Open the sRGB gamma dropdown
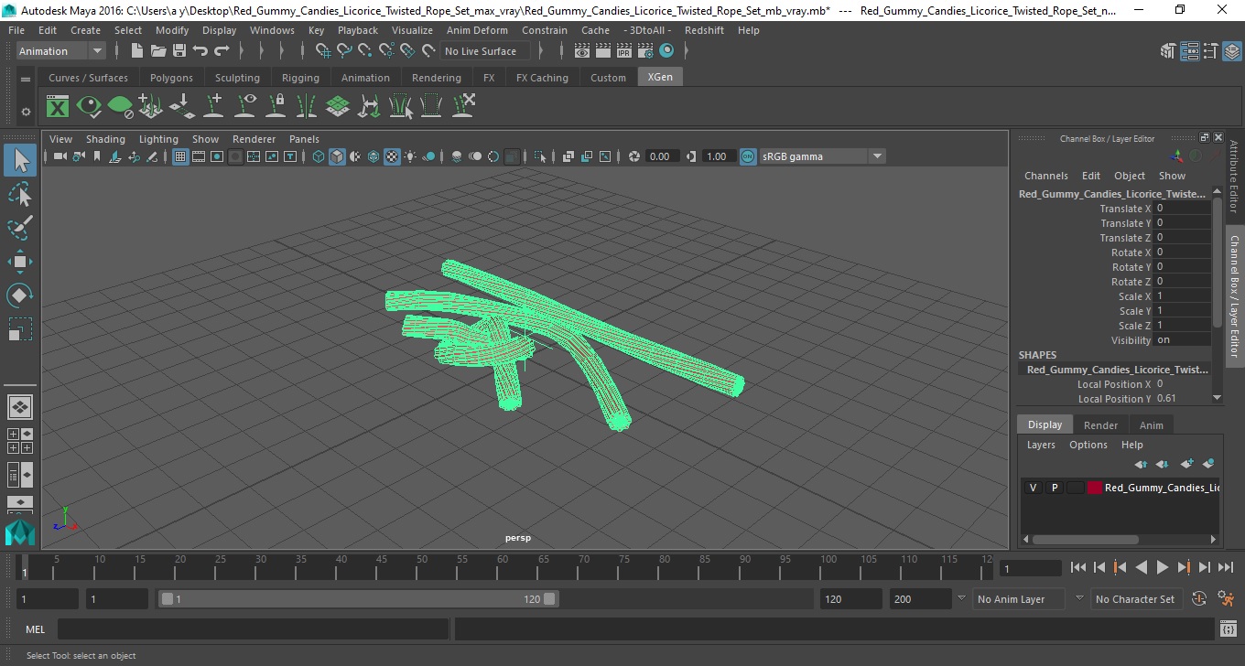1245x666 pixels. point(822,156)
